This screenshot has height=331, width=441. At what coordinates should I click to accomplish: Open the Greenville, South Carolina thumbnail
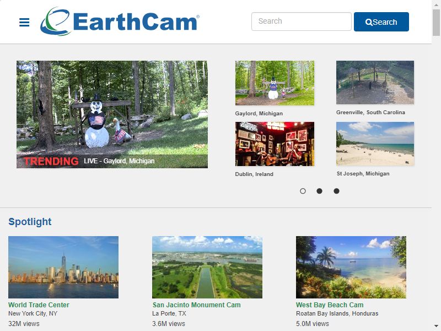click(375, 82)
